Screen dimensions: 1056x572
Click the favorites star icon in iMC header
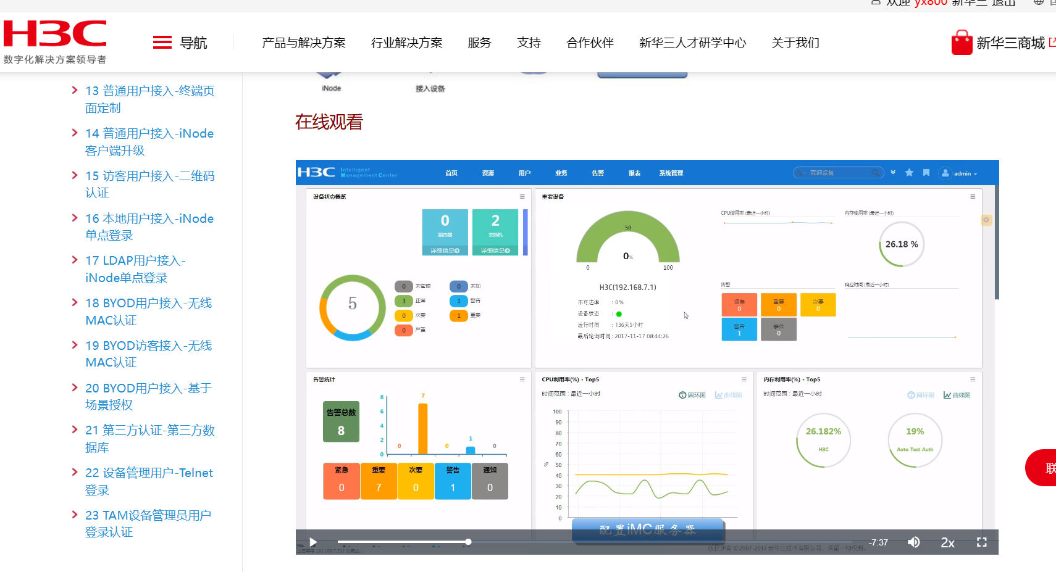(x=909, y=173)
